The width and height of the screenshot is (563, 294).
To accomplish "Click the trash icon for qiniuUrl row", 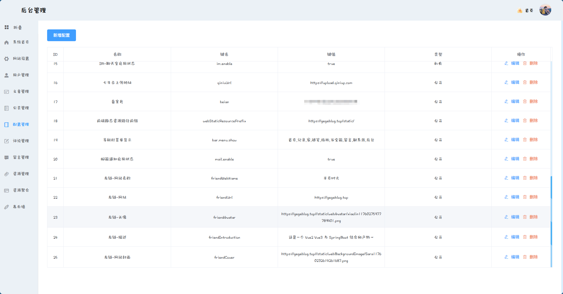I will point(525,82).
